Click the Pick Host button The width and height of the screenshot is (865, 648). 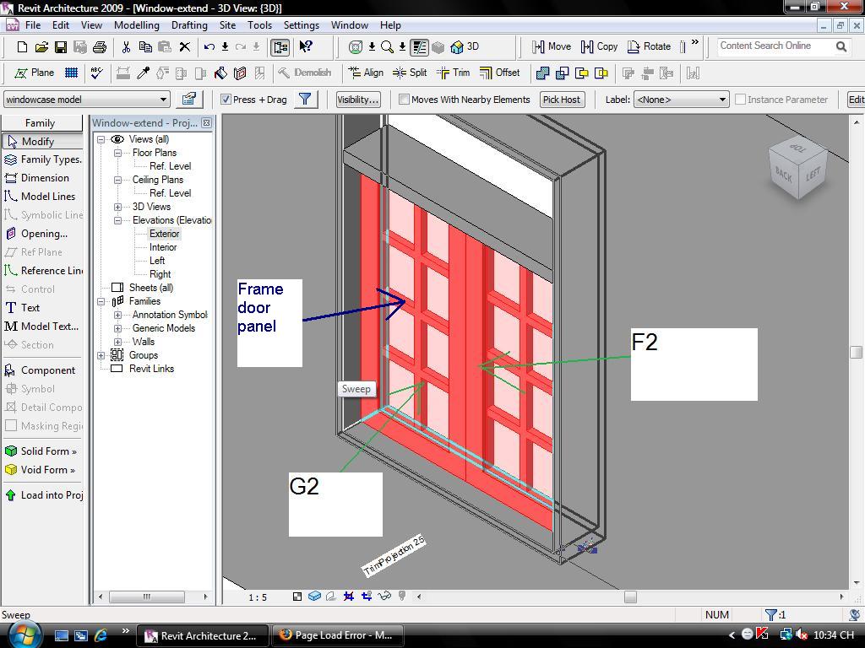(x=561, y=100)
